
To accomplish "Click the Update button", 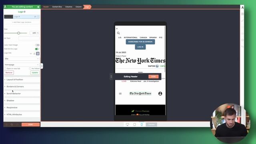I will click(x=35, y=73).
